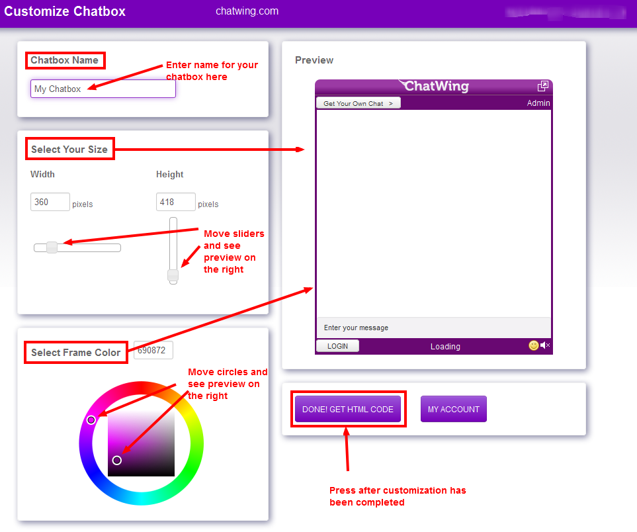This screenshot has height=532, width=637.
Task: Click the chatwing.com text in header
Action: (247, 11)
